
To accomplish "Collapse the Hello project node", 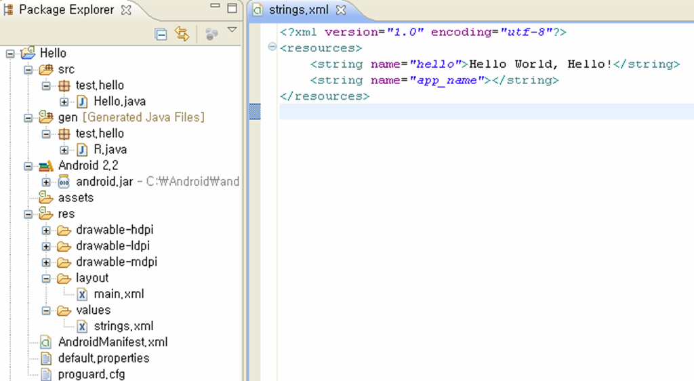I will 10,53.
